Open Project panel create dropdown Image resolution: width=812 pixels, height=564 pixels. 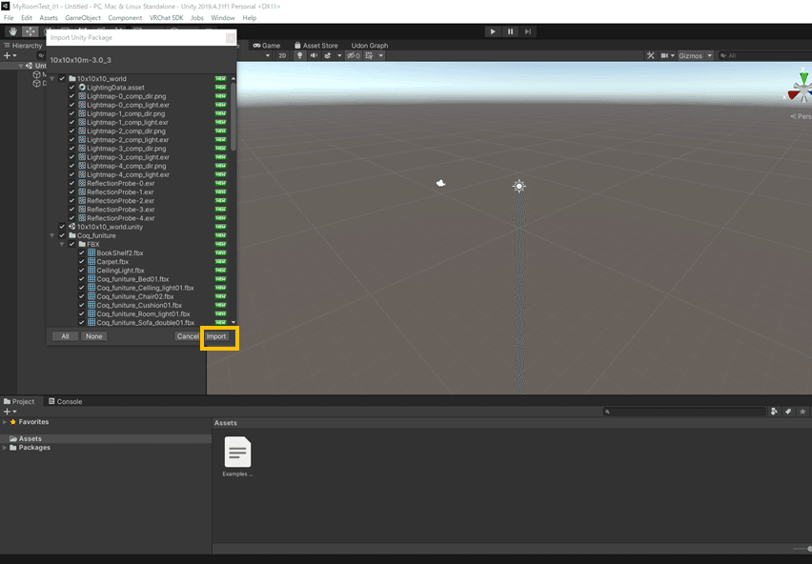tap(10, 412)
